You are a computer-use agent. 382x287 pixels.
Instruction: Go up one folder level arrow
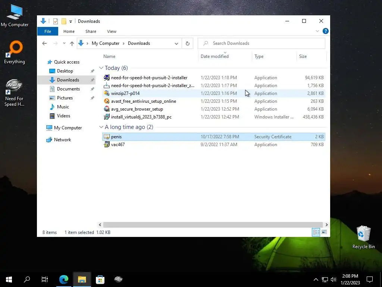(72, 43)
